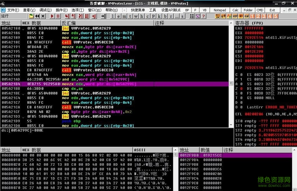The height and width of the screenshot is (191, 297).
Task: Click the VB button
Action: point(204,10)
